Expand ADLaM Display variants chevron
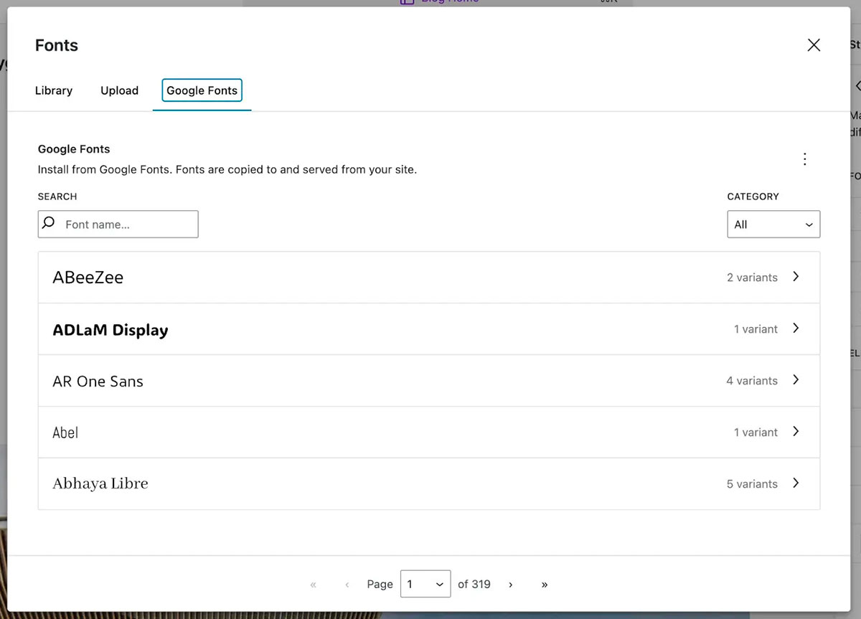 796,329
